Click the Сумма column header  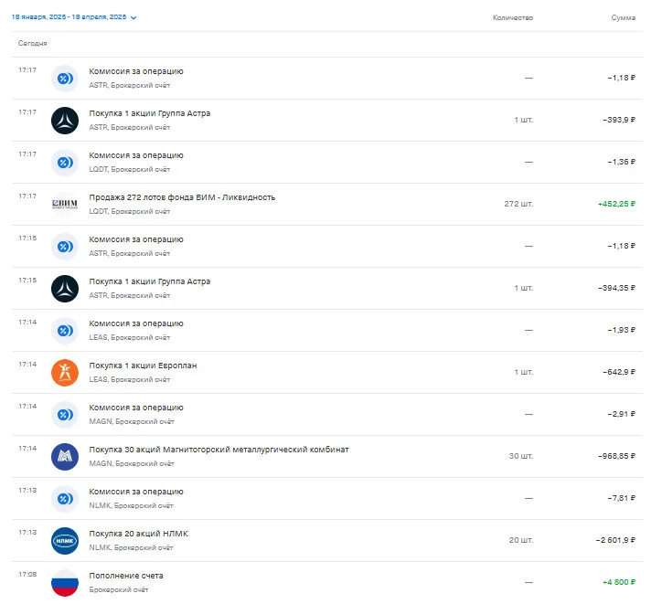click(x=624, y=17)
